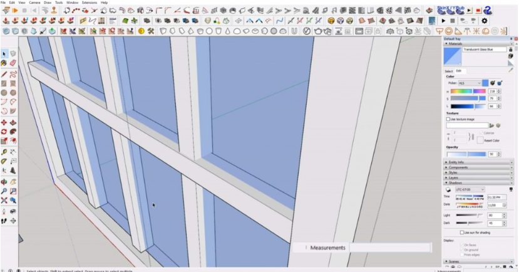Select the Orbit tool
This screenshot has height=272, width=519.
(x=4, y=182)
